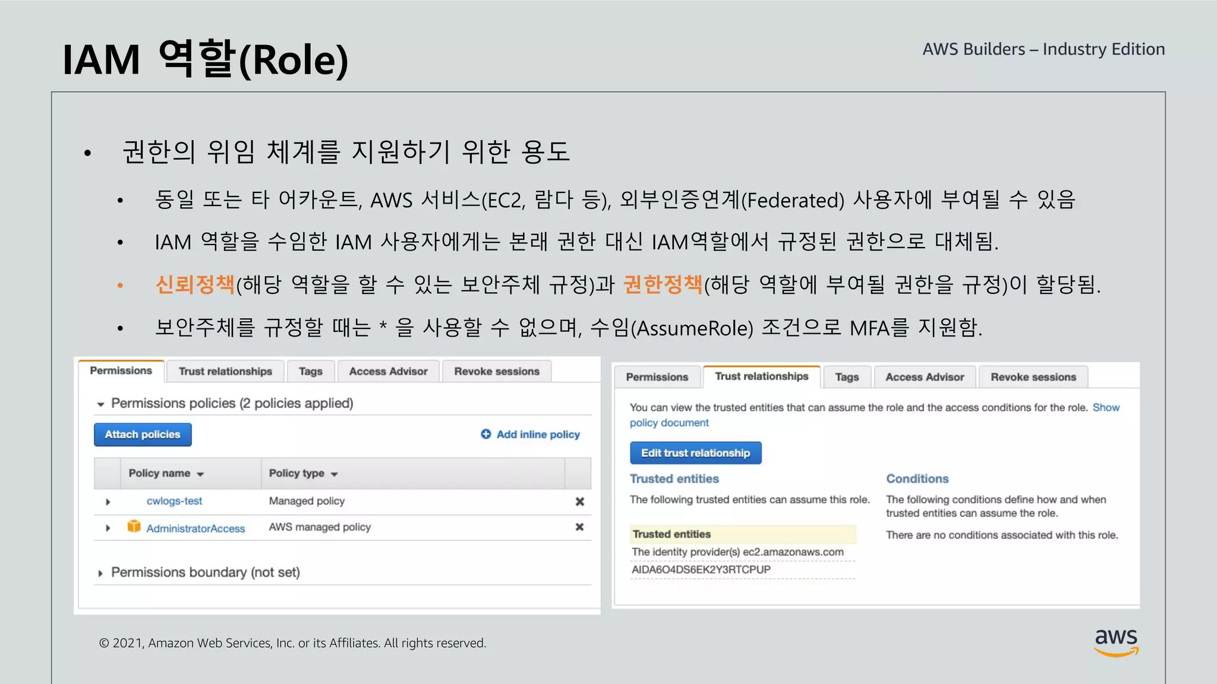Image resolution: width=1217 pixels, height=684 pixels.
Task: Open the Permissions tab in left panel
Action: click(x=121, y=371)
